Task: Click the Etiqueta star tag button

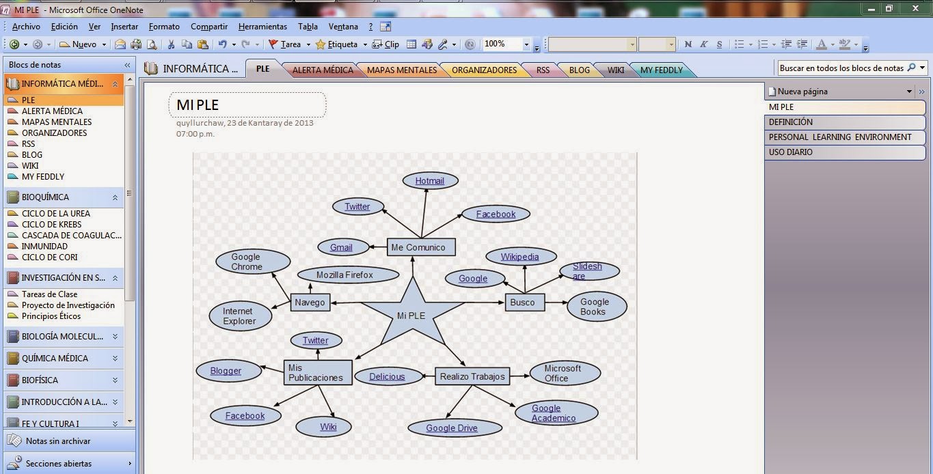Action: [x=336, y=44]
